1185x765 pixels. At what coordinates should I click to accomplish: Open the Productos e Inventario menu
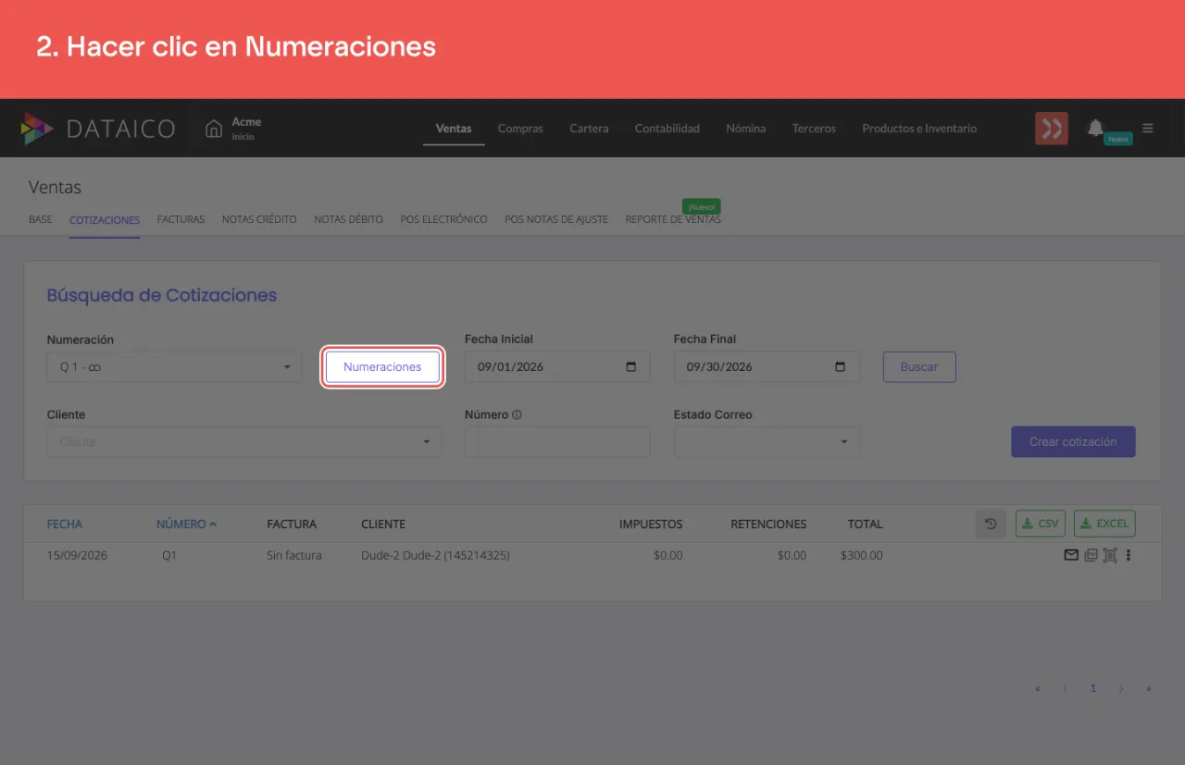(x=919, y=129)
